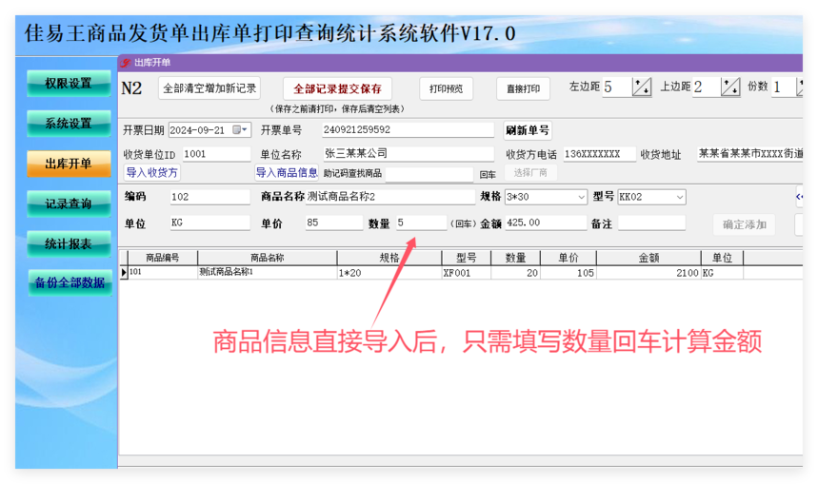Click 全部记录提交保存 button
Viewport: 818px width, 484px height.
click(x=337, y=89)
